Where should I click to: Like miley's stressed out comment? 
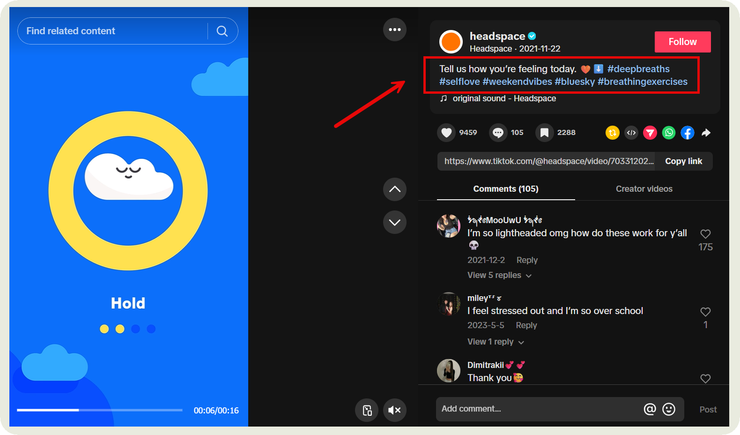705,312
